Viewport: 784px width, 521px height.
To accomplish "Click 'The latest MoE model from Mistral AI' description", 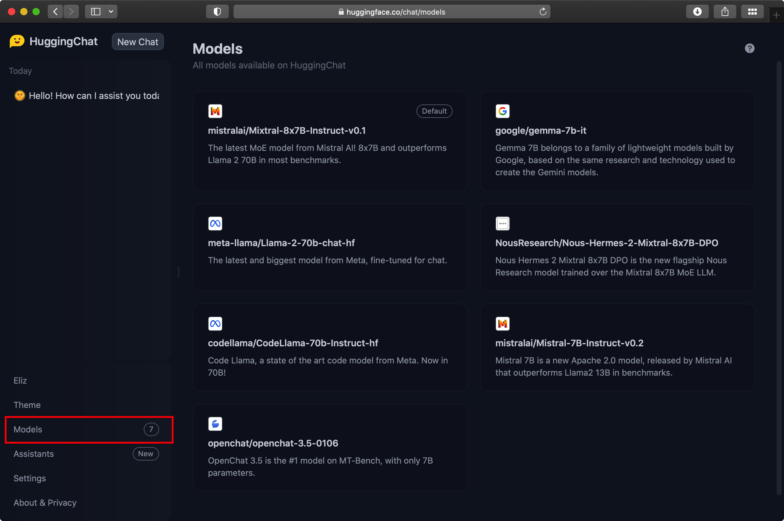I will point(327,154).
